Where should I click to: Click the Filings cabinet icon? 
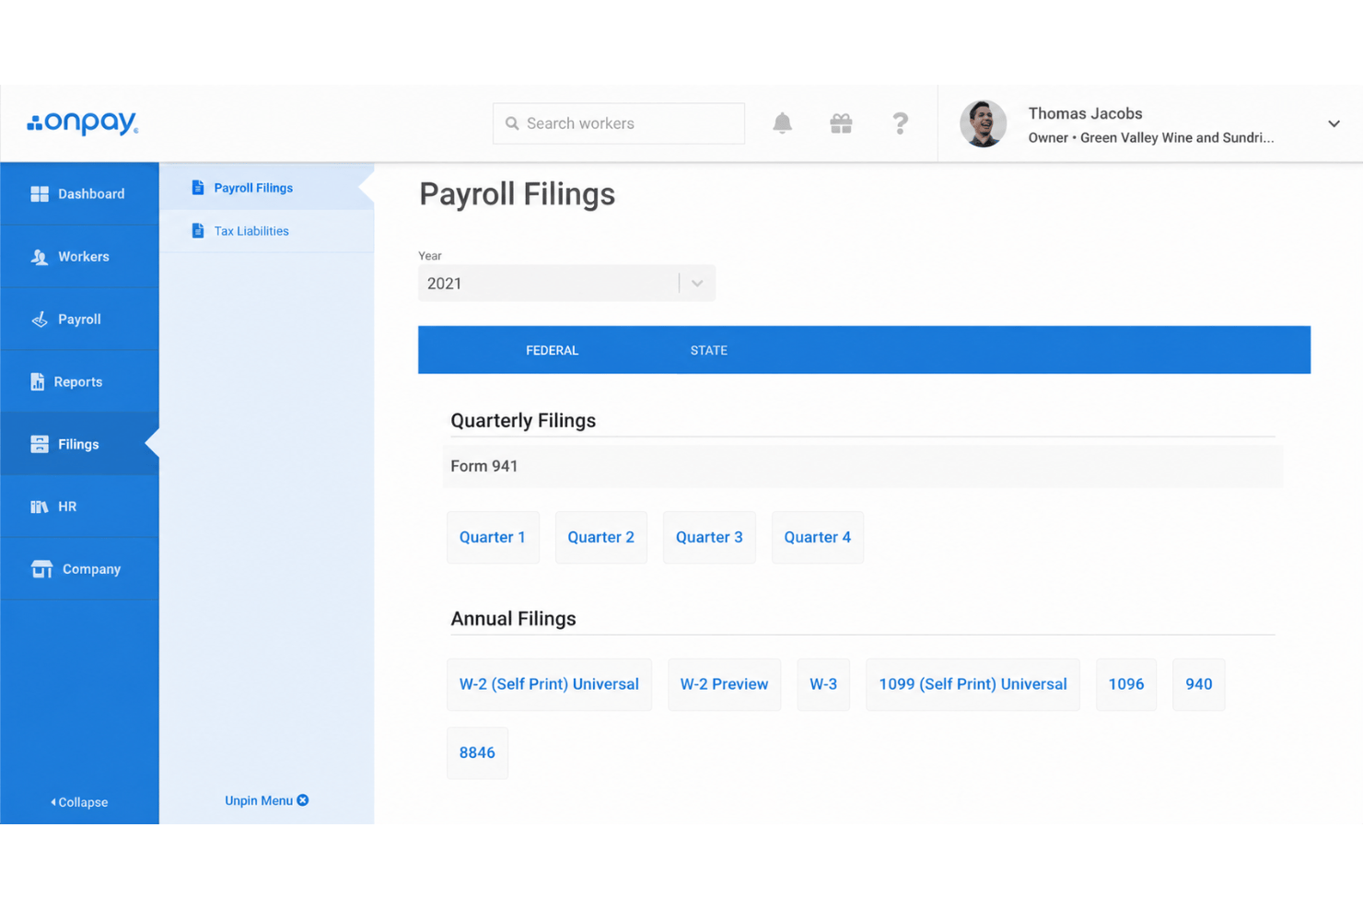(x=40, y=444)
